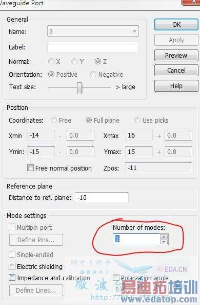This screenshot has width=200, height=305.
Task: Close the dialog using title bar X
Action: pyautogui.click(x=191, y=2)
